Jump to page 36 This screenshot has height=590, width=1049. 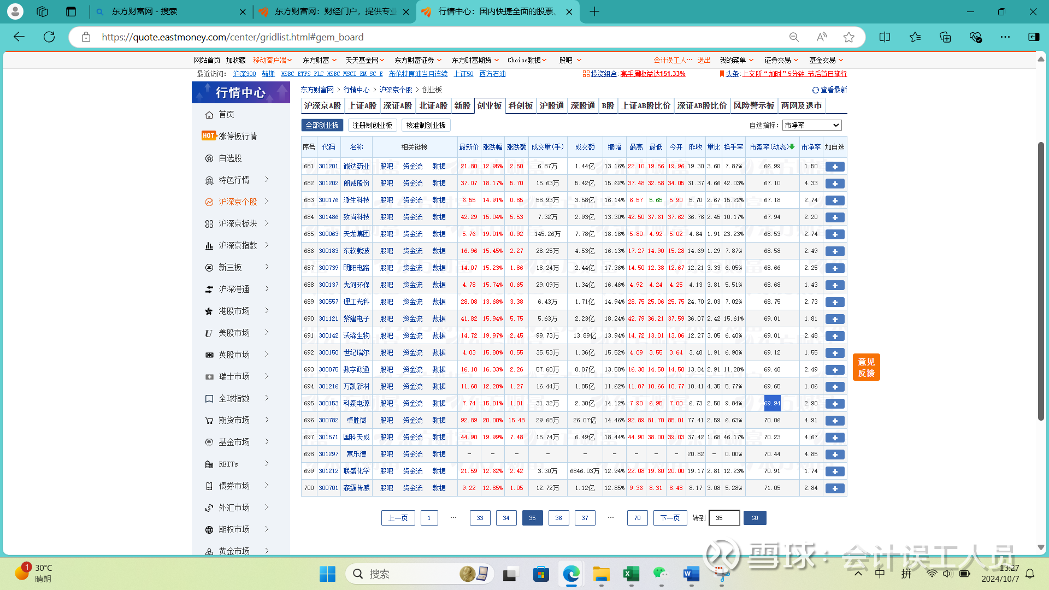tap(558, 518)
